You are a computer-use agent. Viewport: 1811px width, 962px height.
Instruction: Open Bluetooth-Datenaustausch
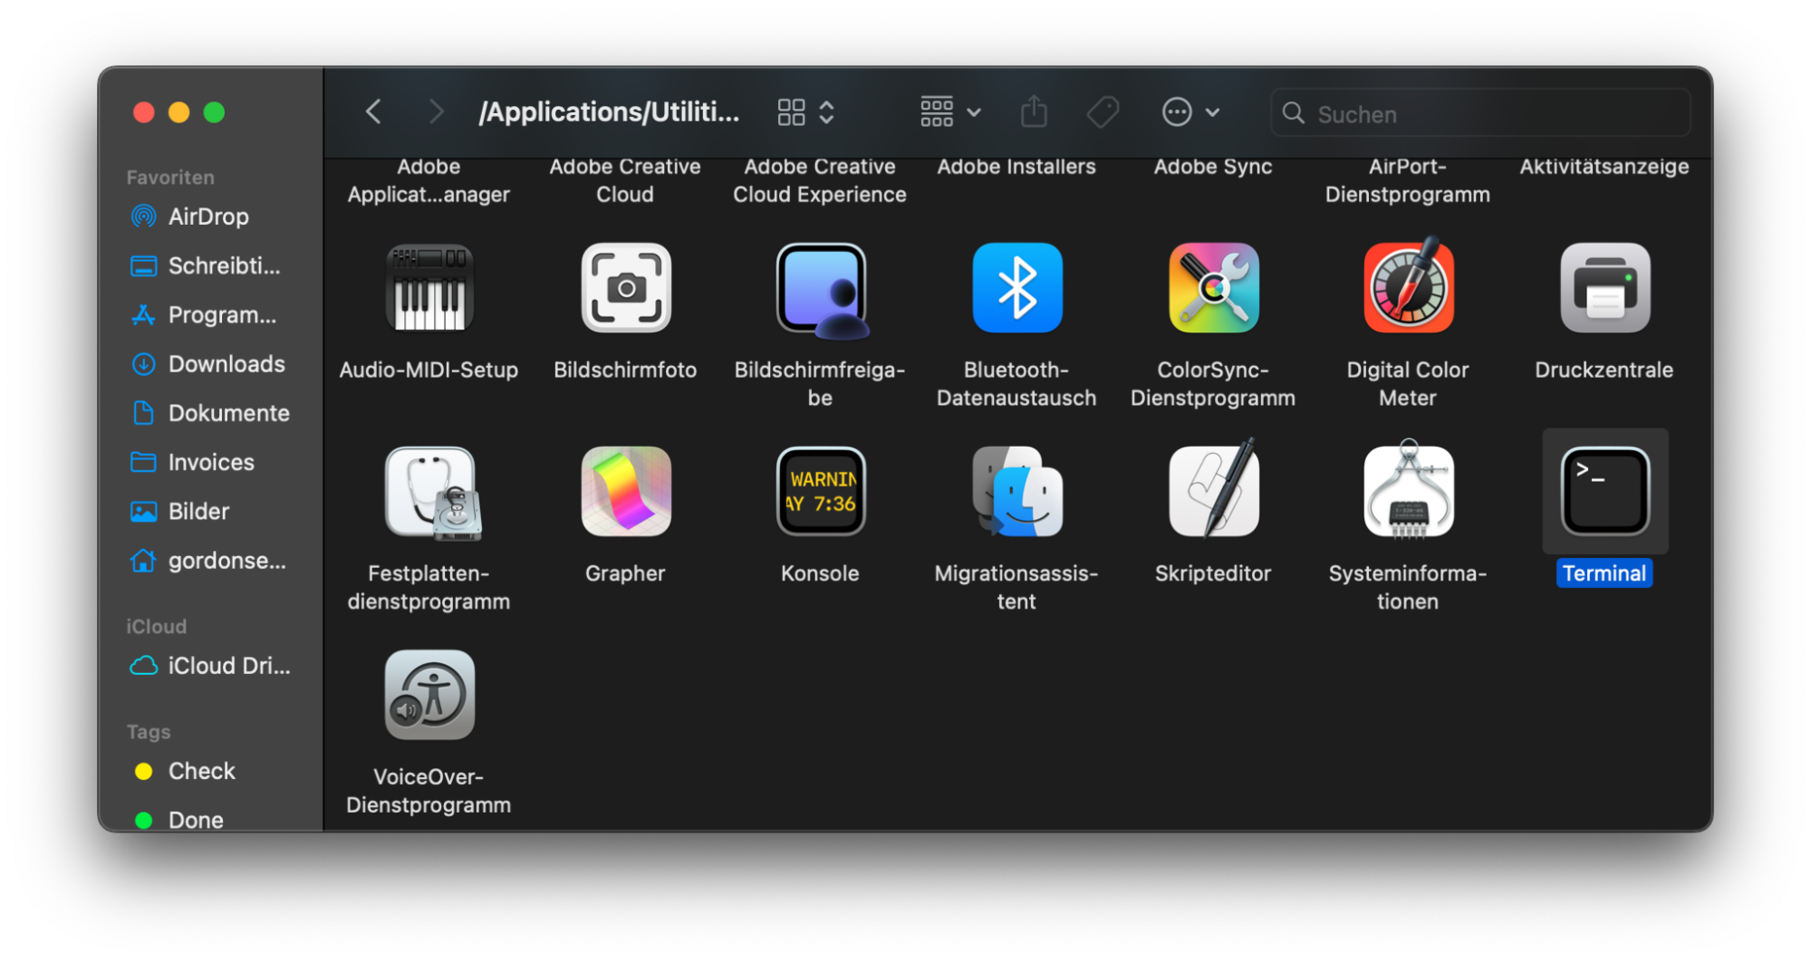(x=1016, y=288)
